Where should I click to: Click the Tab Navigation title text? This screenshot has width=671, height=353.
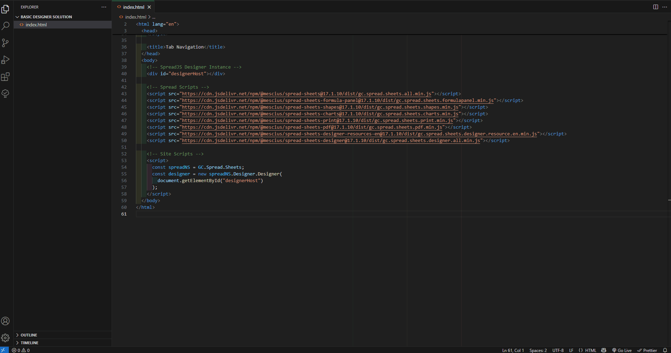pos(185,47)
